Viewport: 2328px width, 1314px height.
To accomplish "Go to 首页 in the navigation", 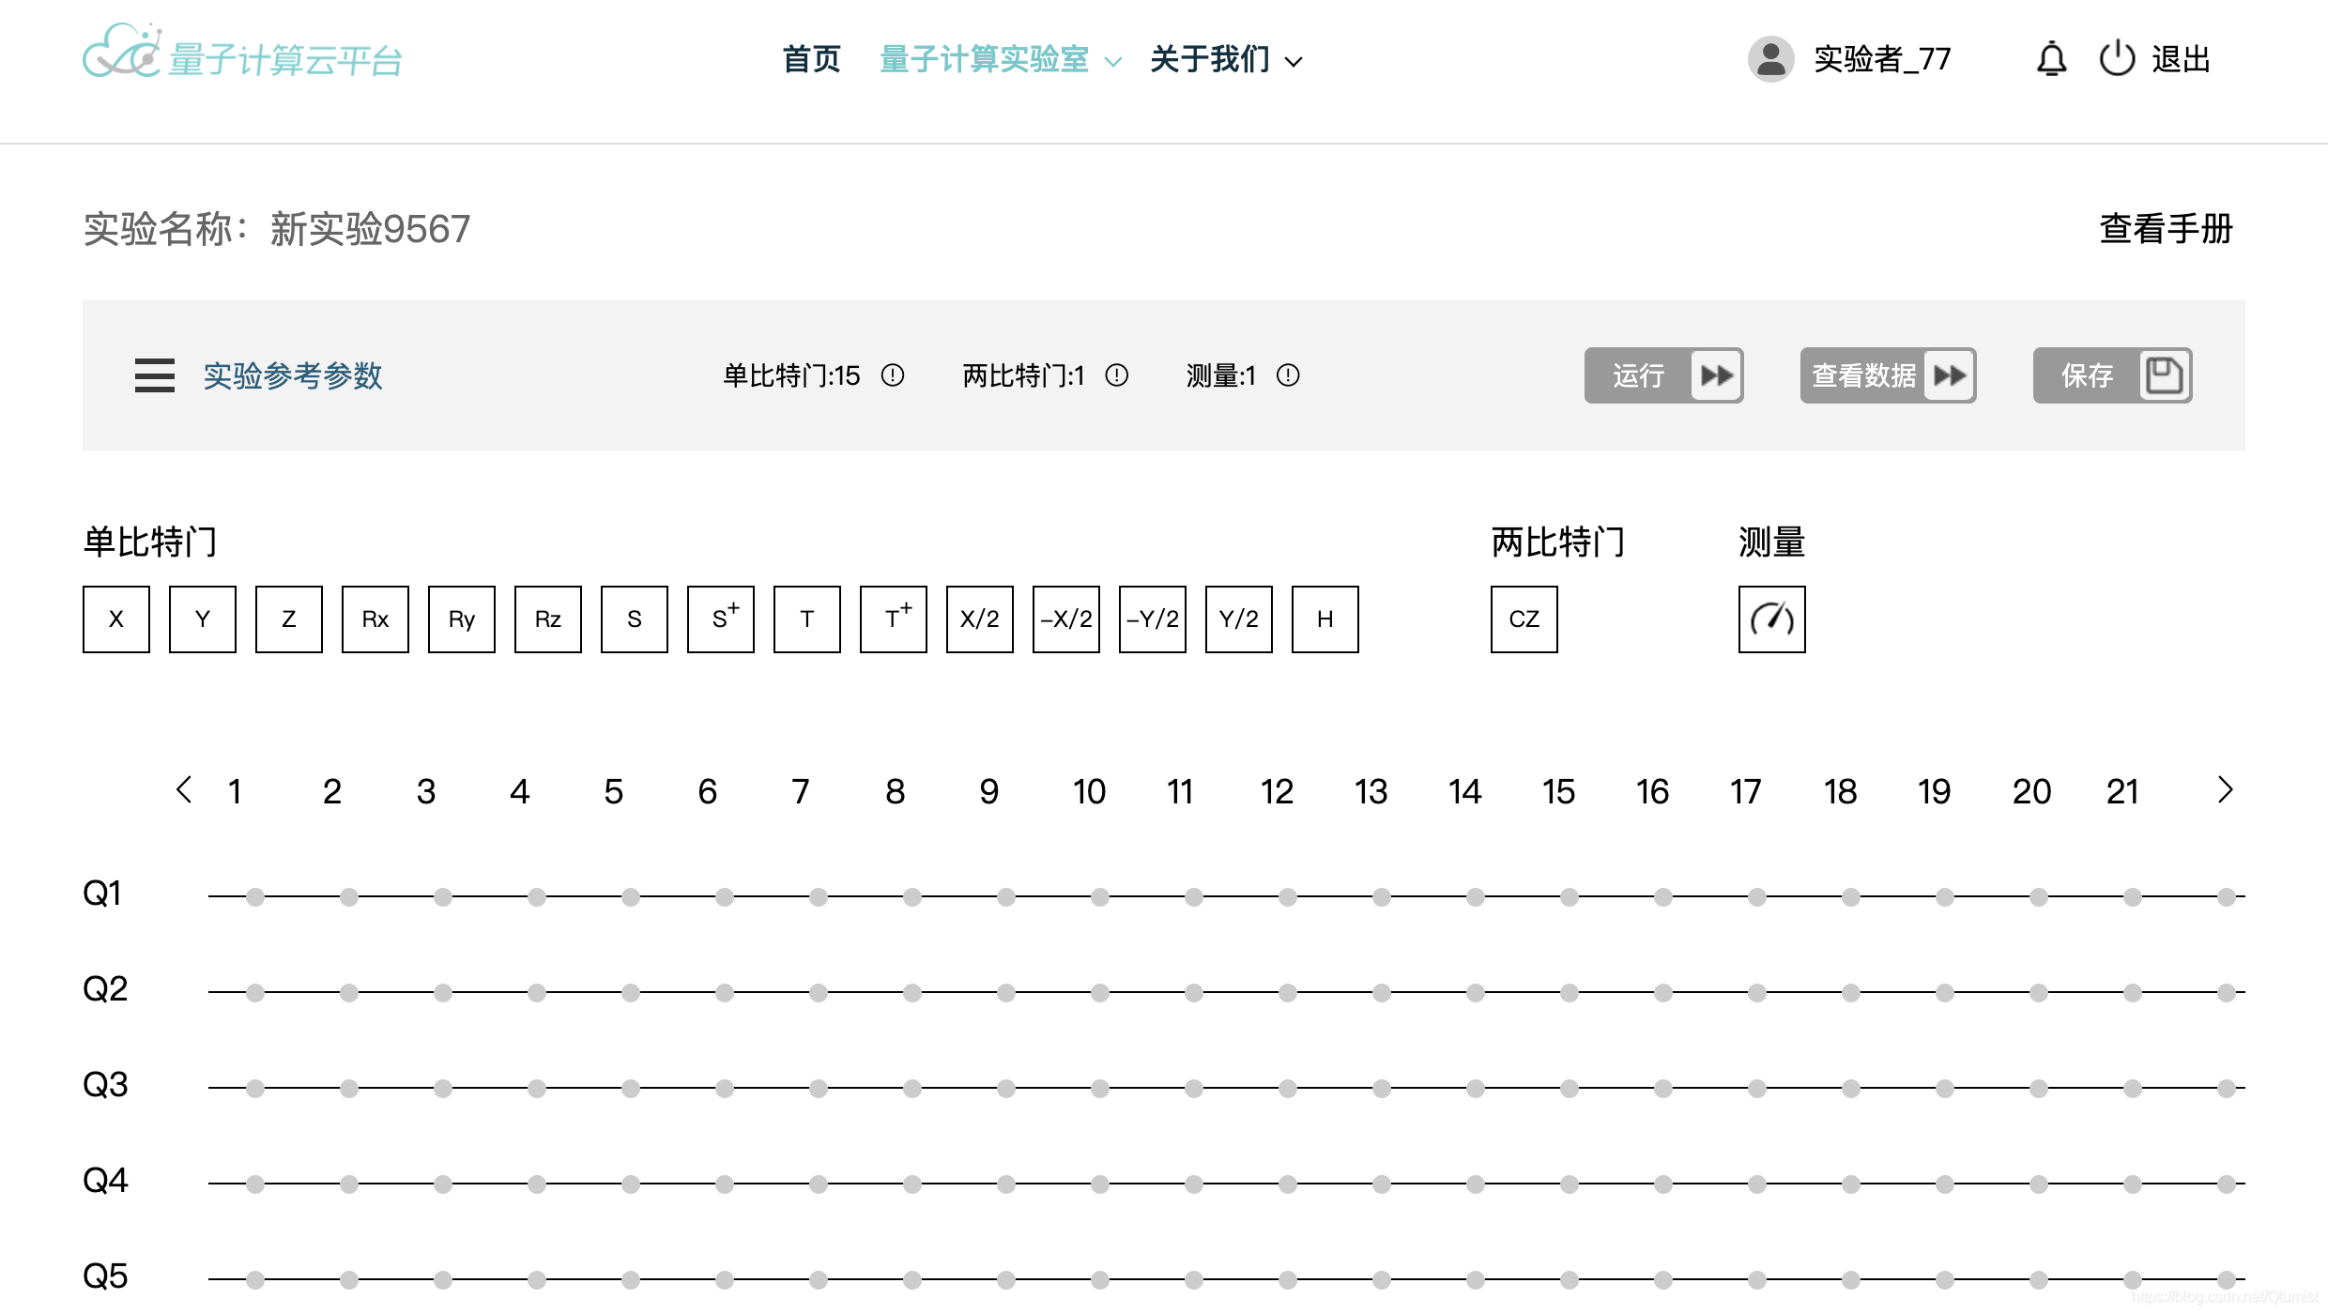I will (811, 59).
